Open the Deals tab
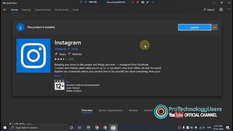Image resolution: width=233 pixels, height=131 pixels. [x=75, y=10]
